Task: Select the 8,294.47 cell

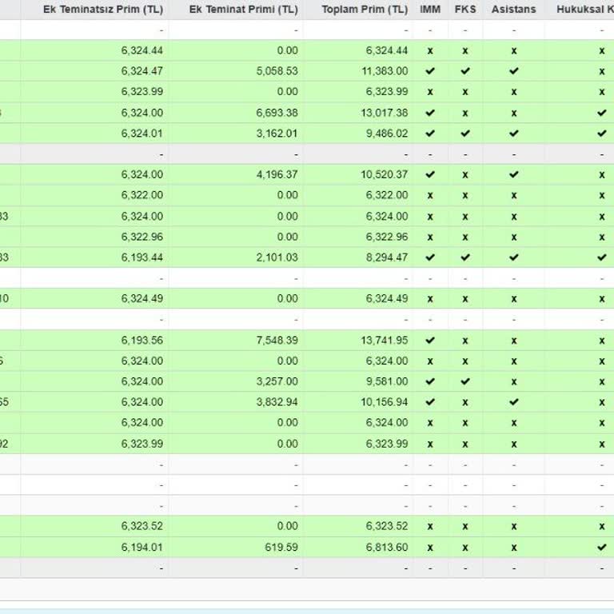Action: point(387,257)
